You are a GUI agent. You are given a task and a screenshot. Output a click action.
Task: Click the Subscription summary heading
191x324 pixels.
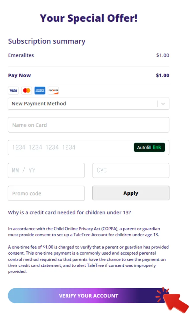[47, 41]
